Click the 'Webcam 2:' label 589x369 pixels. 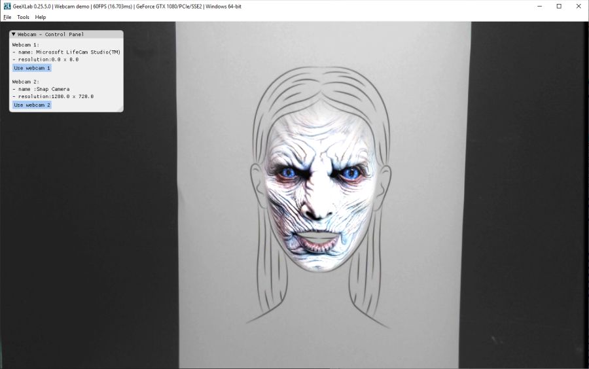pyautogui.click(x=26, y=82)
